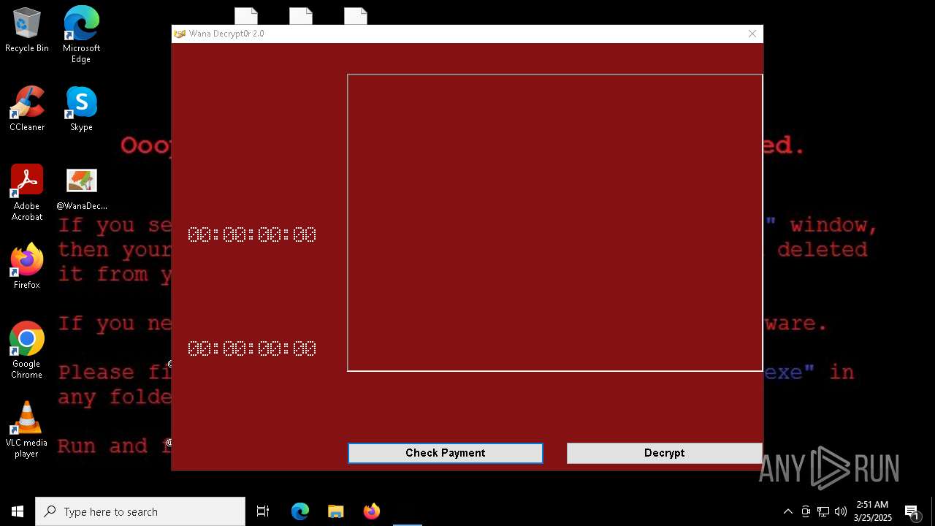Screen dimensions: 935x526
Task: Open Firefox from the taskbar
Action: [x=371, y=511]
